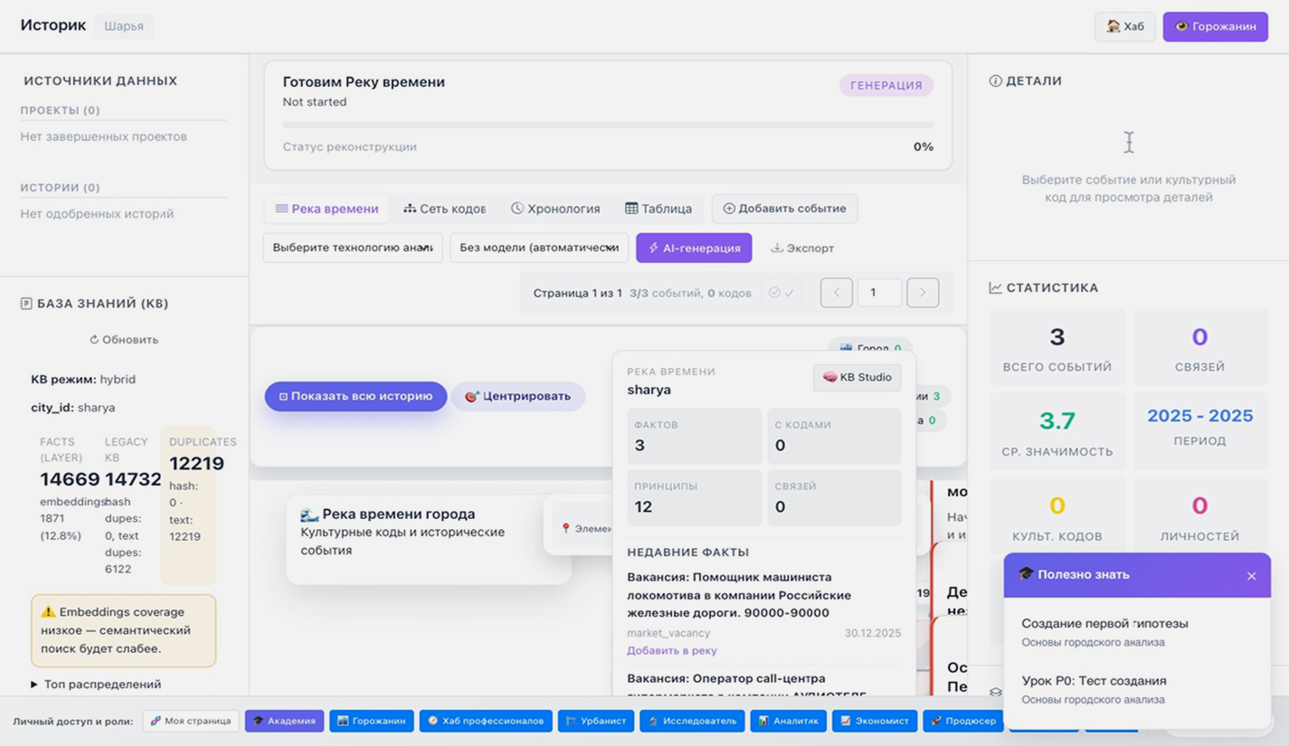Click Показать всю историю button
The width and height of the screenshot is (1289, 746).
click(355, 396)
